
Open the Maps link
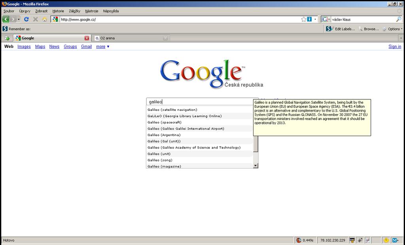click(40, 47)
